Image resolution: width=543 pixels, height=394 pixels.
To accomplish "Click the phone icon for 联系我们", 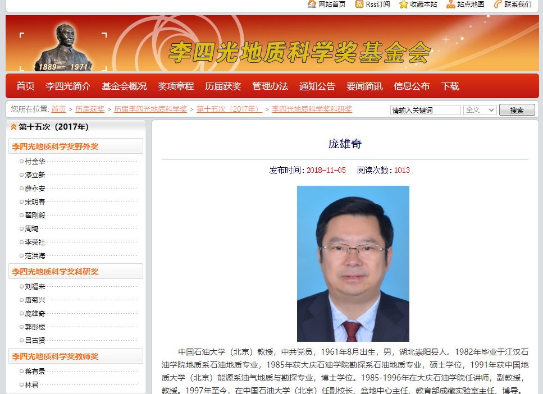I will tap(498, 4).
